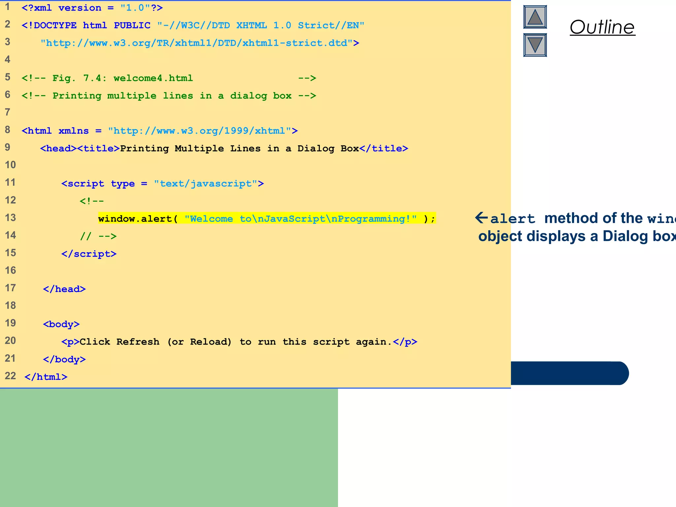Select the DOCTYPE html PUBLIC text
This screenshot has width=676, height=507.
pyautogui.click(x=86, y=25)
